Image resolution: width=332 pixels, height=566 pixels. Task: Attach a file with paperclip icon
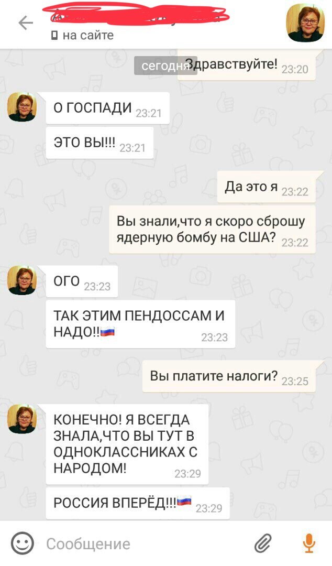(x=263, y=543)
